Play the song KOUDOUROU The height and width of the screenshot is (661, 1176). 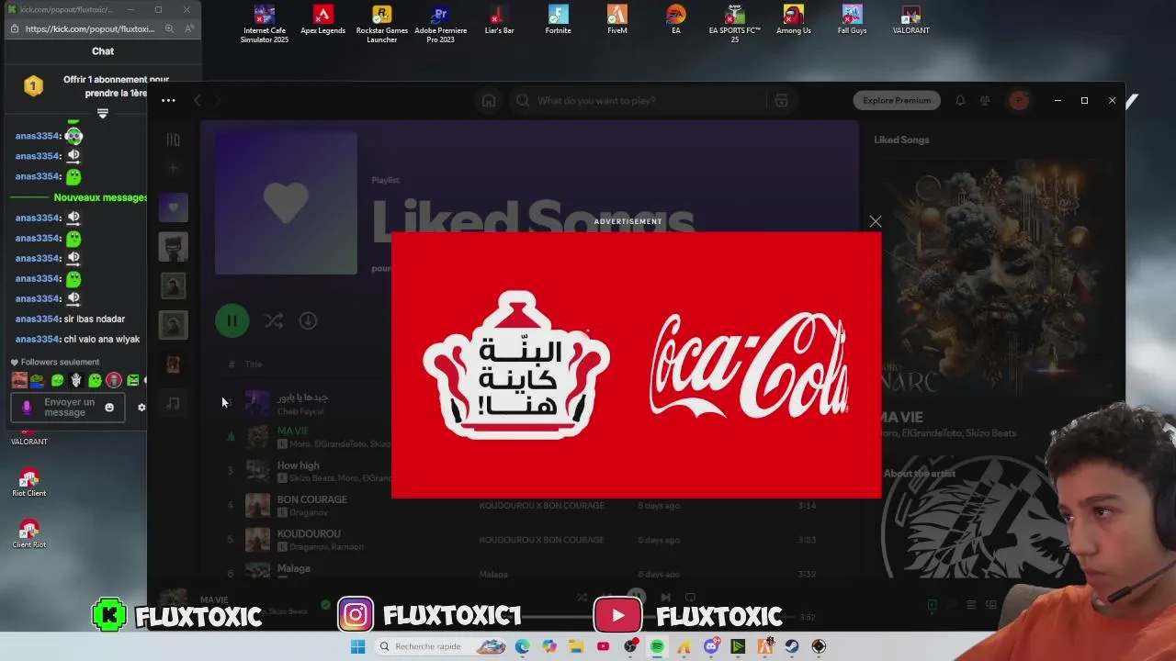pyautogui.click(x=309, y=533)
